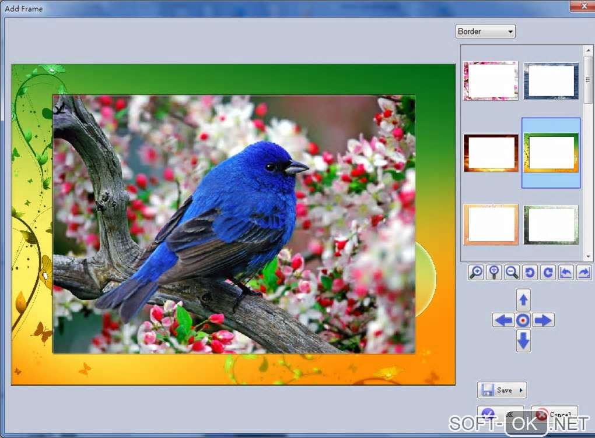The image size is (595, 438).
Task: Click the Cancel button
Action: coord(554,415)
